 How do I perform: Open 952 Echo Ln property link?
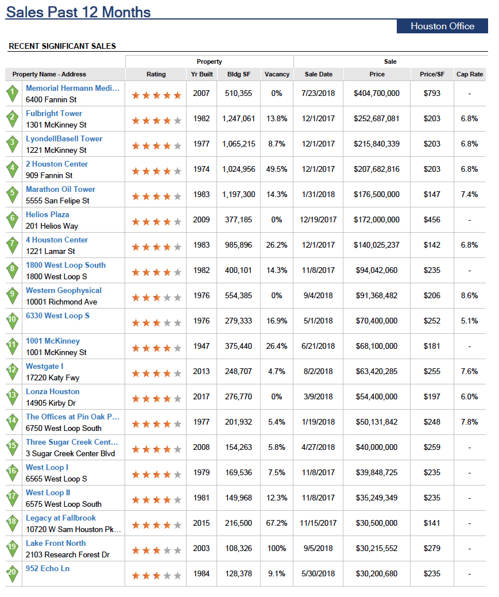(x=48, y=568)
